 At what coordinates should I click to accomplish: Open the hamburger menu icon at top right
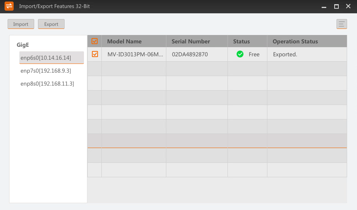342,24
